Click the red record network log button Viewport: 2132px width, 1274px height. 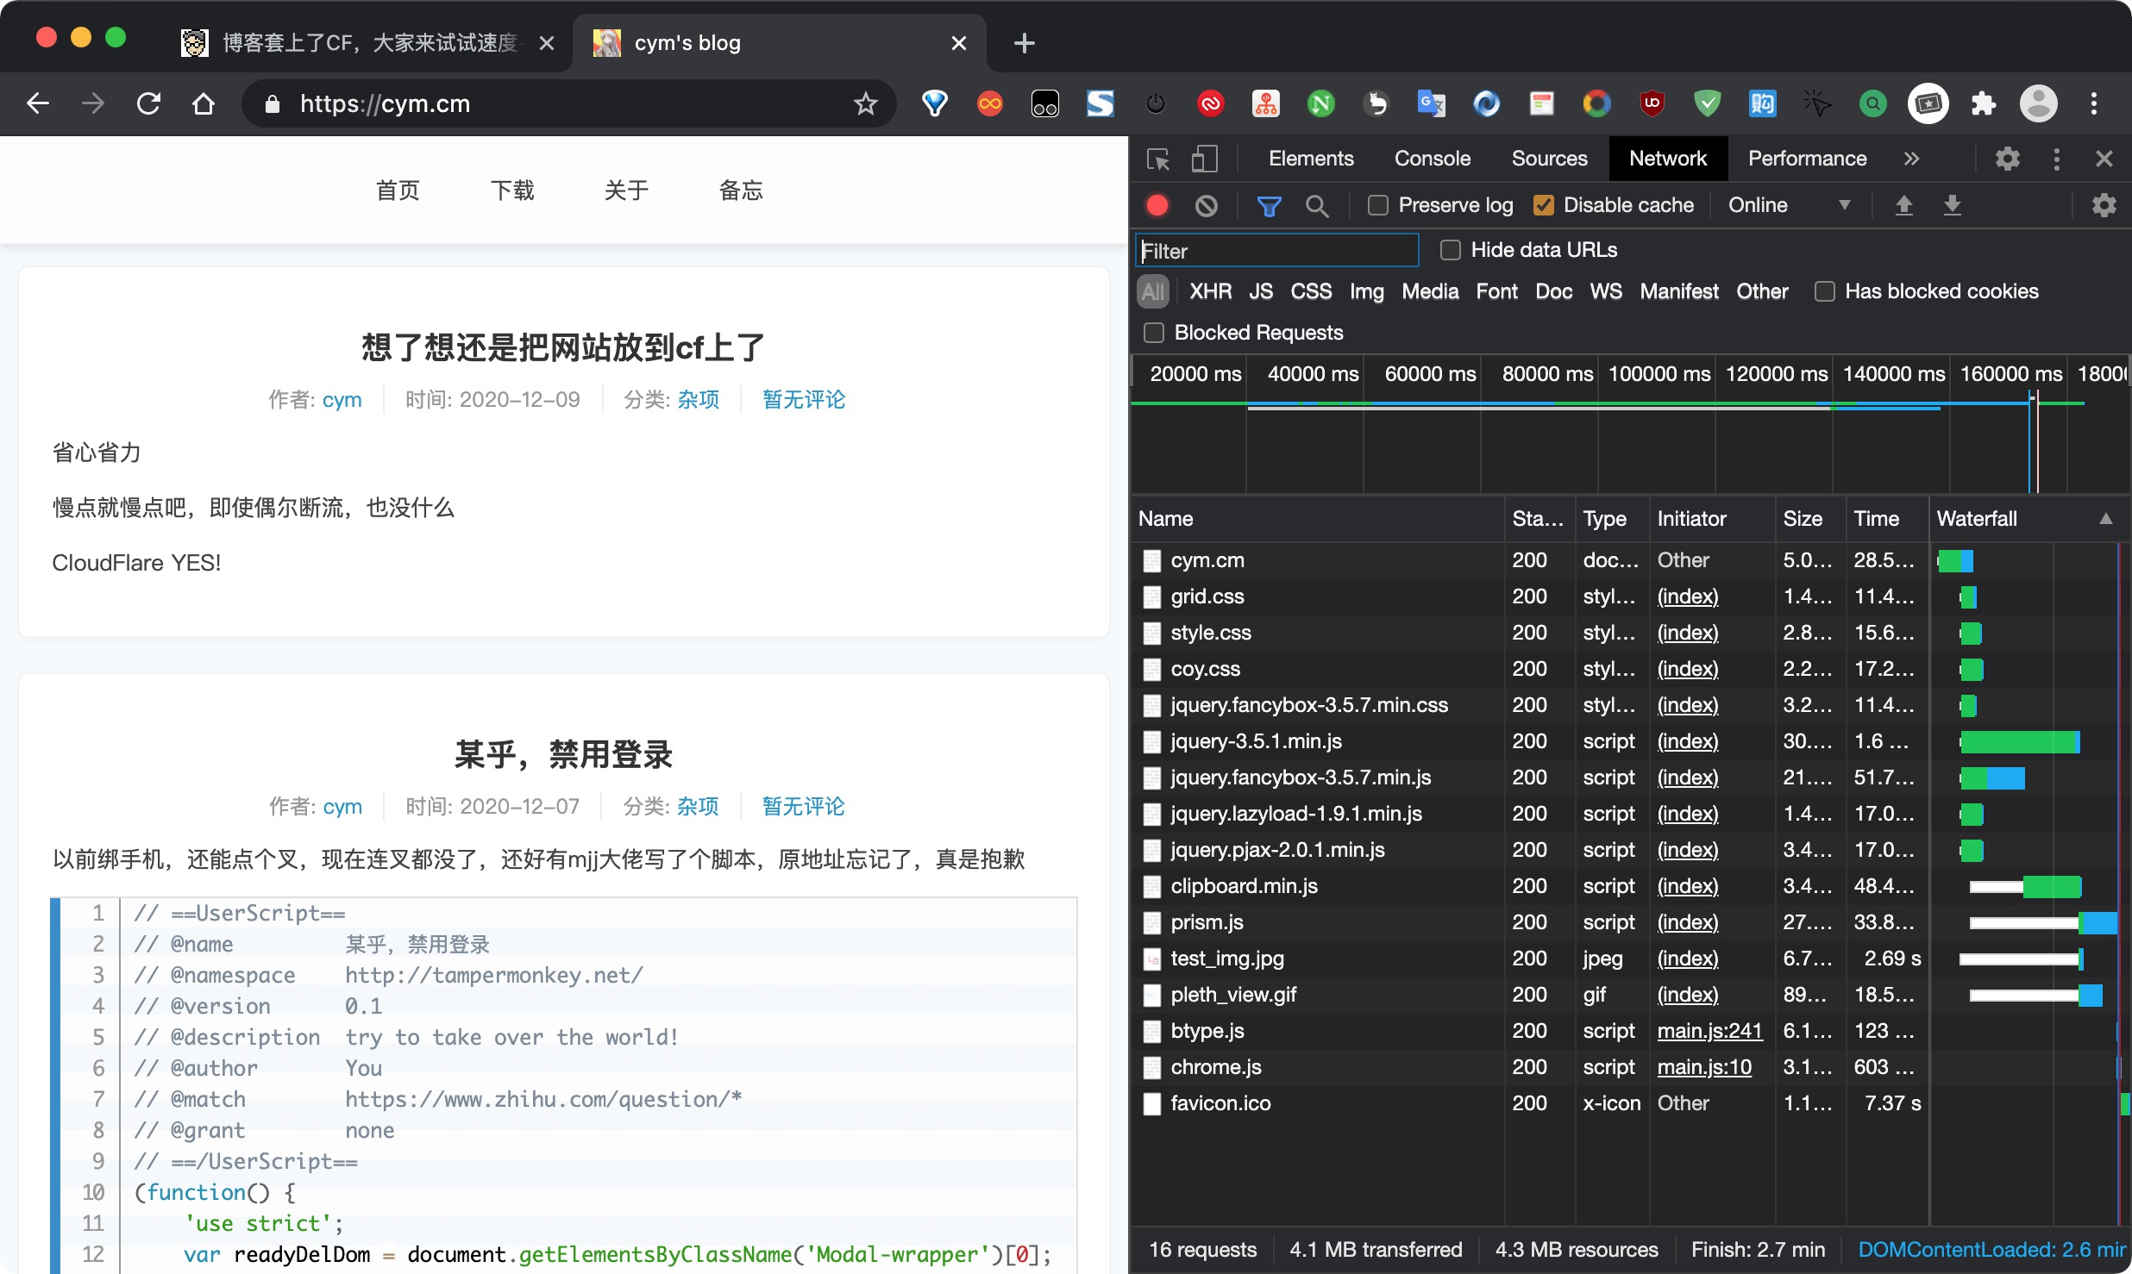[1157, 205]
